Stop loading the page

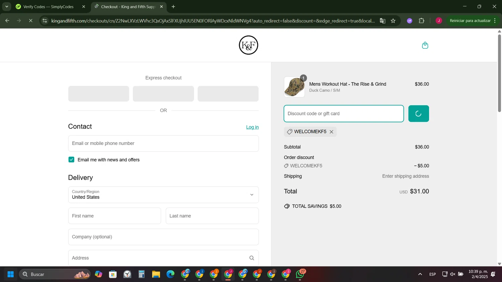[x=30, y=21]
